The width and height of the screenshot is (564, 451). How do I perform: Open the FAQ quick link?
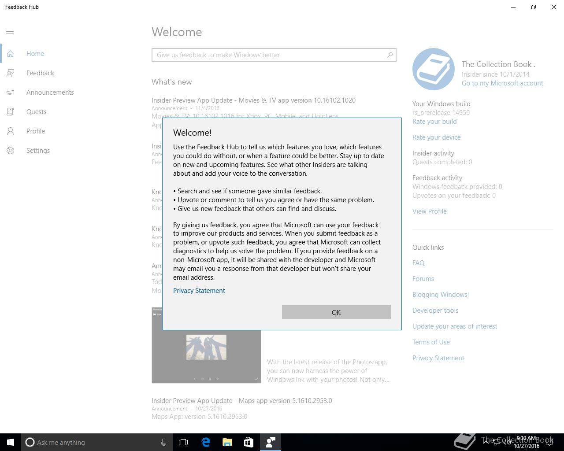point(419,263)
